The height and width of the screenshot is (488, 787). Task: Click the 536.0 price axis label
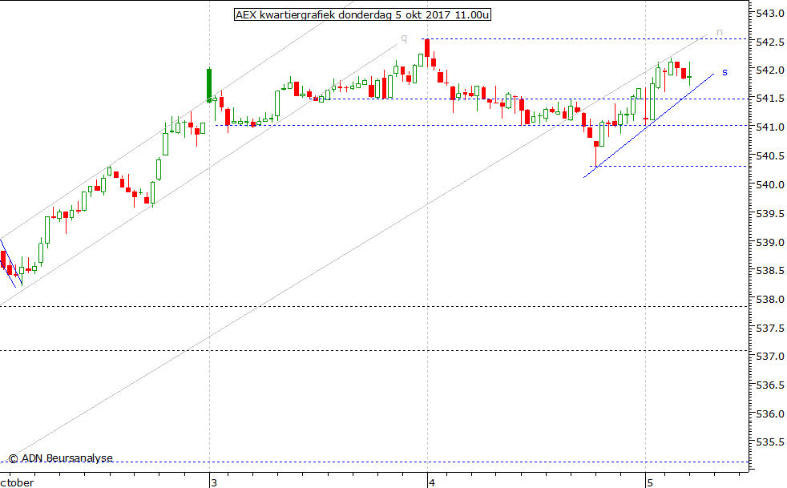[x=770, y=413]
